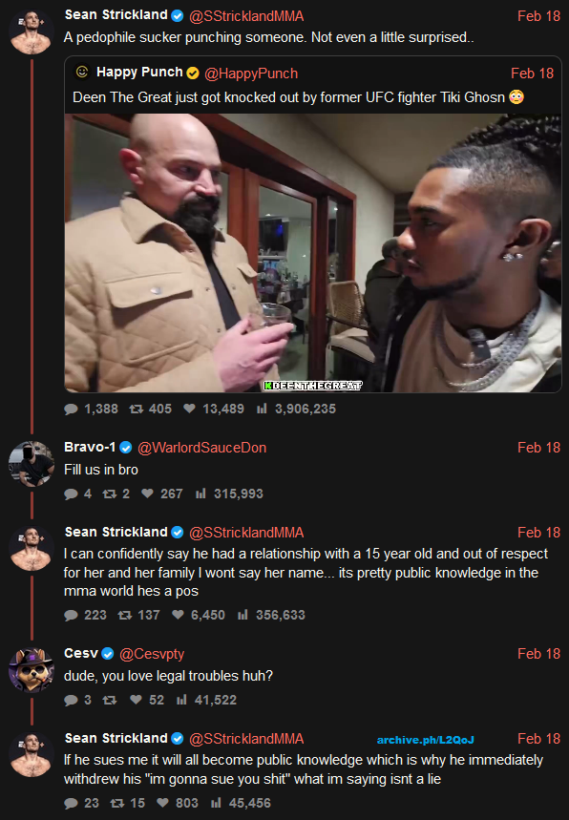Click Feb 18 date on Happy Punch tweet
The image size is (569, 820).
point(532,74)
